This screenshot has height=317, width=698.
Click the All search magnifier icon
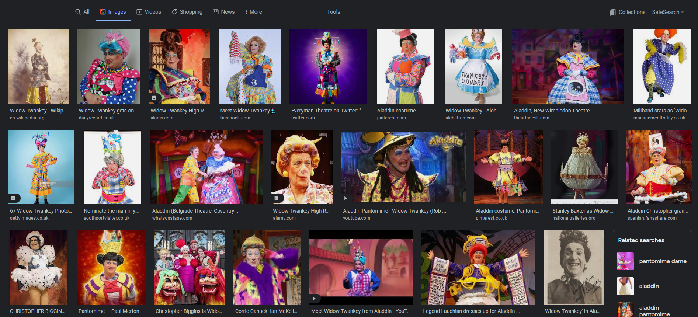78,12
